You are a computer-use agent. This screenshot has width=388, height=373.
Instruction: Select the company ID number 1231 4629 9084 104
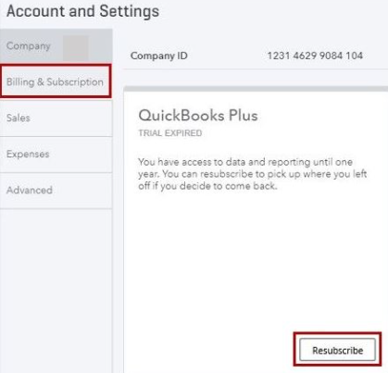315,56
